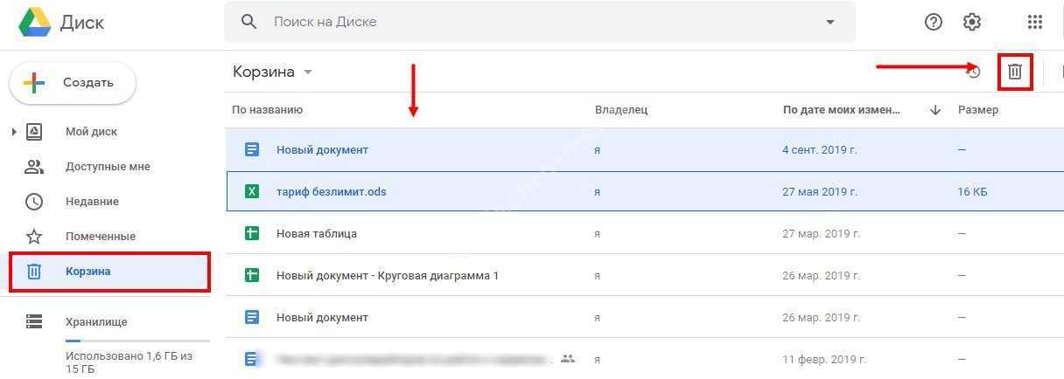
Task: Click the shared people icon in sidebar
Action: click(x=34, y=167)
